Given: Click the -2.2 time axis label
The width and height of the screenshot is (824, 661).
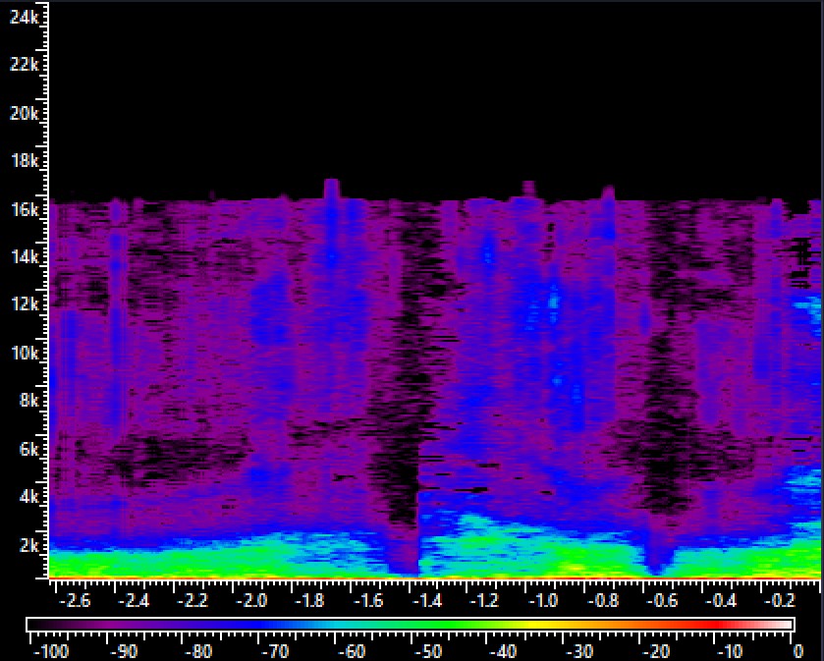Looking at the screenshot, I should click(192, 600).
